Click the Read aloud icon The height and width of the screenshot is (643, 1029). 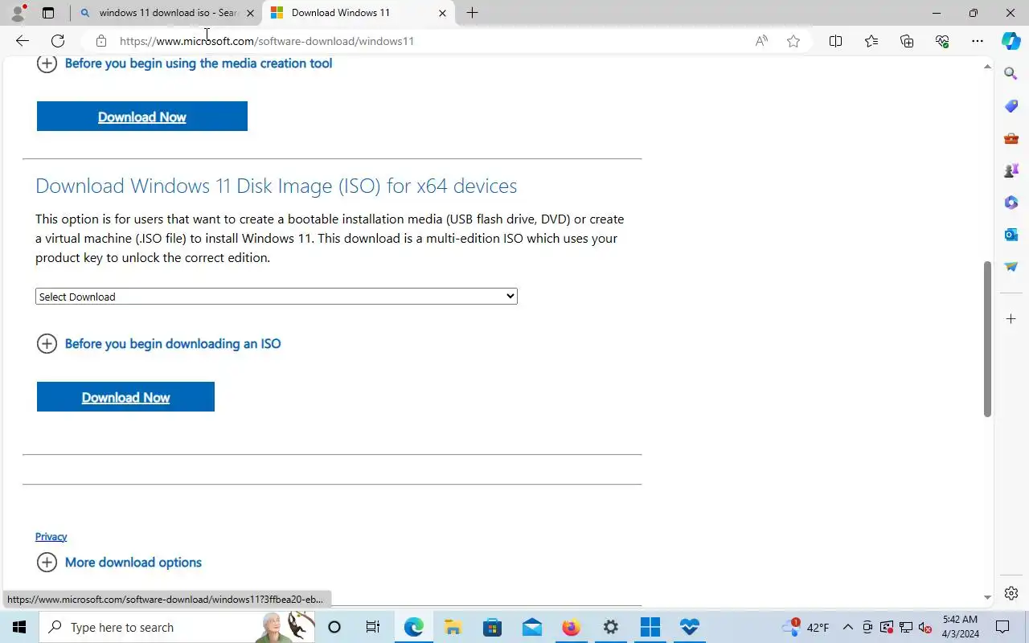pyautogui.click(x=761, y=41)
